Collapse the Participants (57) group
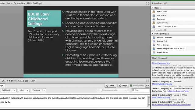195x110 pixels. point(152,34)
